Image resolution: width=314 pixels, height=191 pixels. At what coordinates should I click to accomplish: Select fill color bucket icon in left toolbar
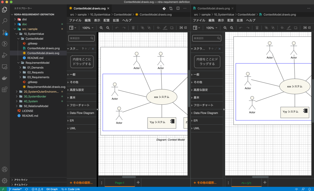158,28
